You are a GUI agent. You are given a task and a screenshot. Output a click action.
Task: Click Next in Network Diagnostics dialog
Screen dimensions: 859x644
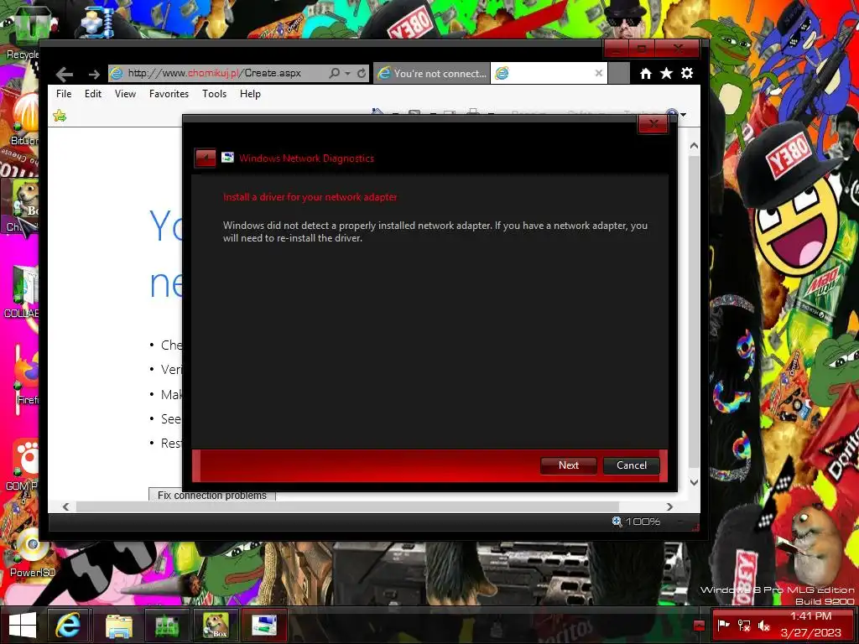pyautogui.click(x=569, y=465)
